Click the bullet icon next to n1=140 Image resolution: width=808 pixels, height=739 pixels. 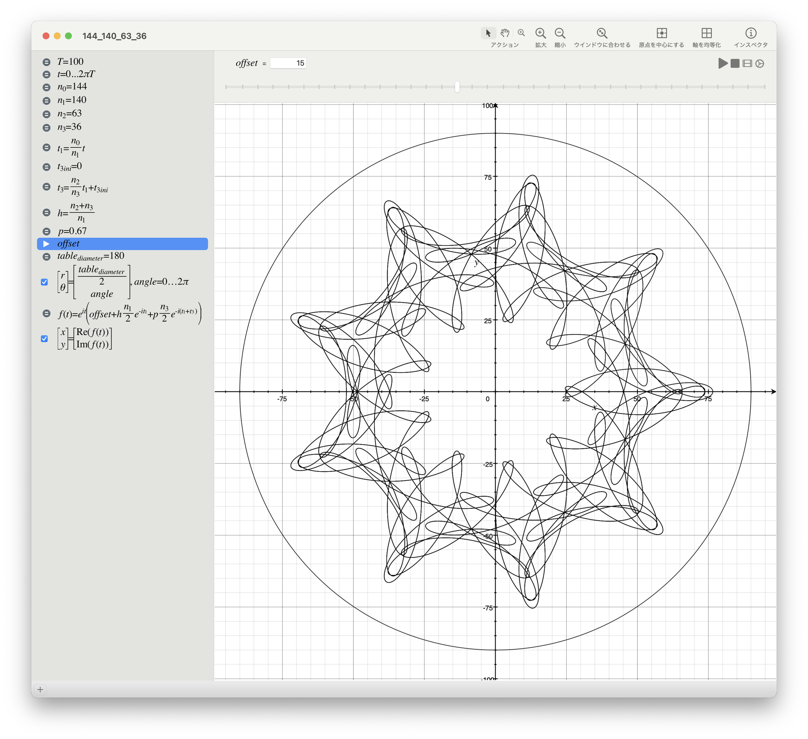[x=46, y=101]
